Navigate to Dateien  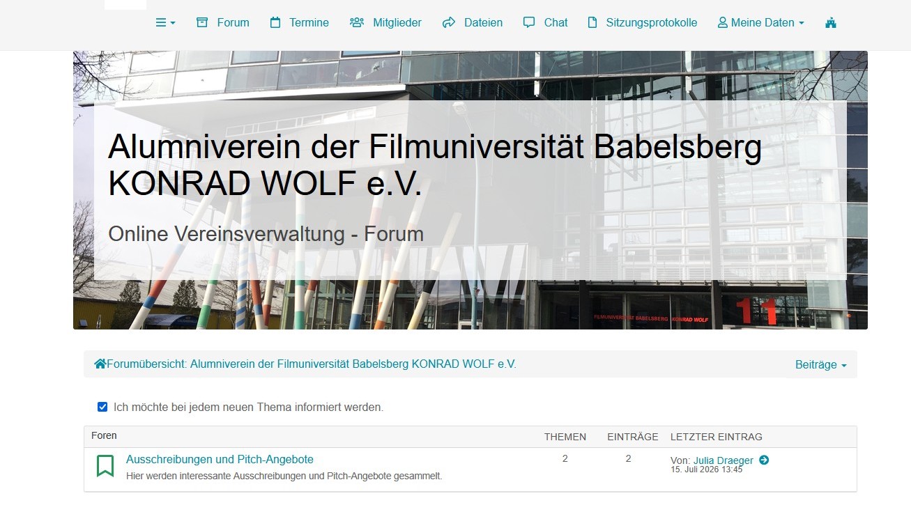(x=483, y=22)
